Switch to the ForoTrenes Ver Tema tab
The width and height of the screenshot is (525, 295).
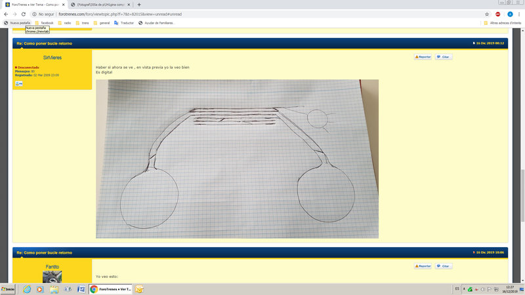pos(35,5)
